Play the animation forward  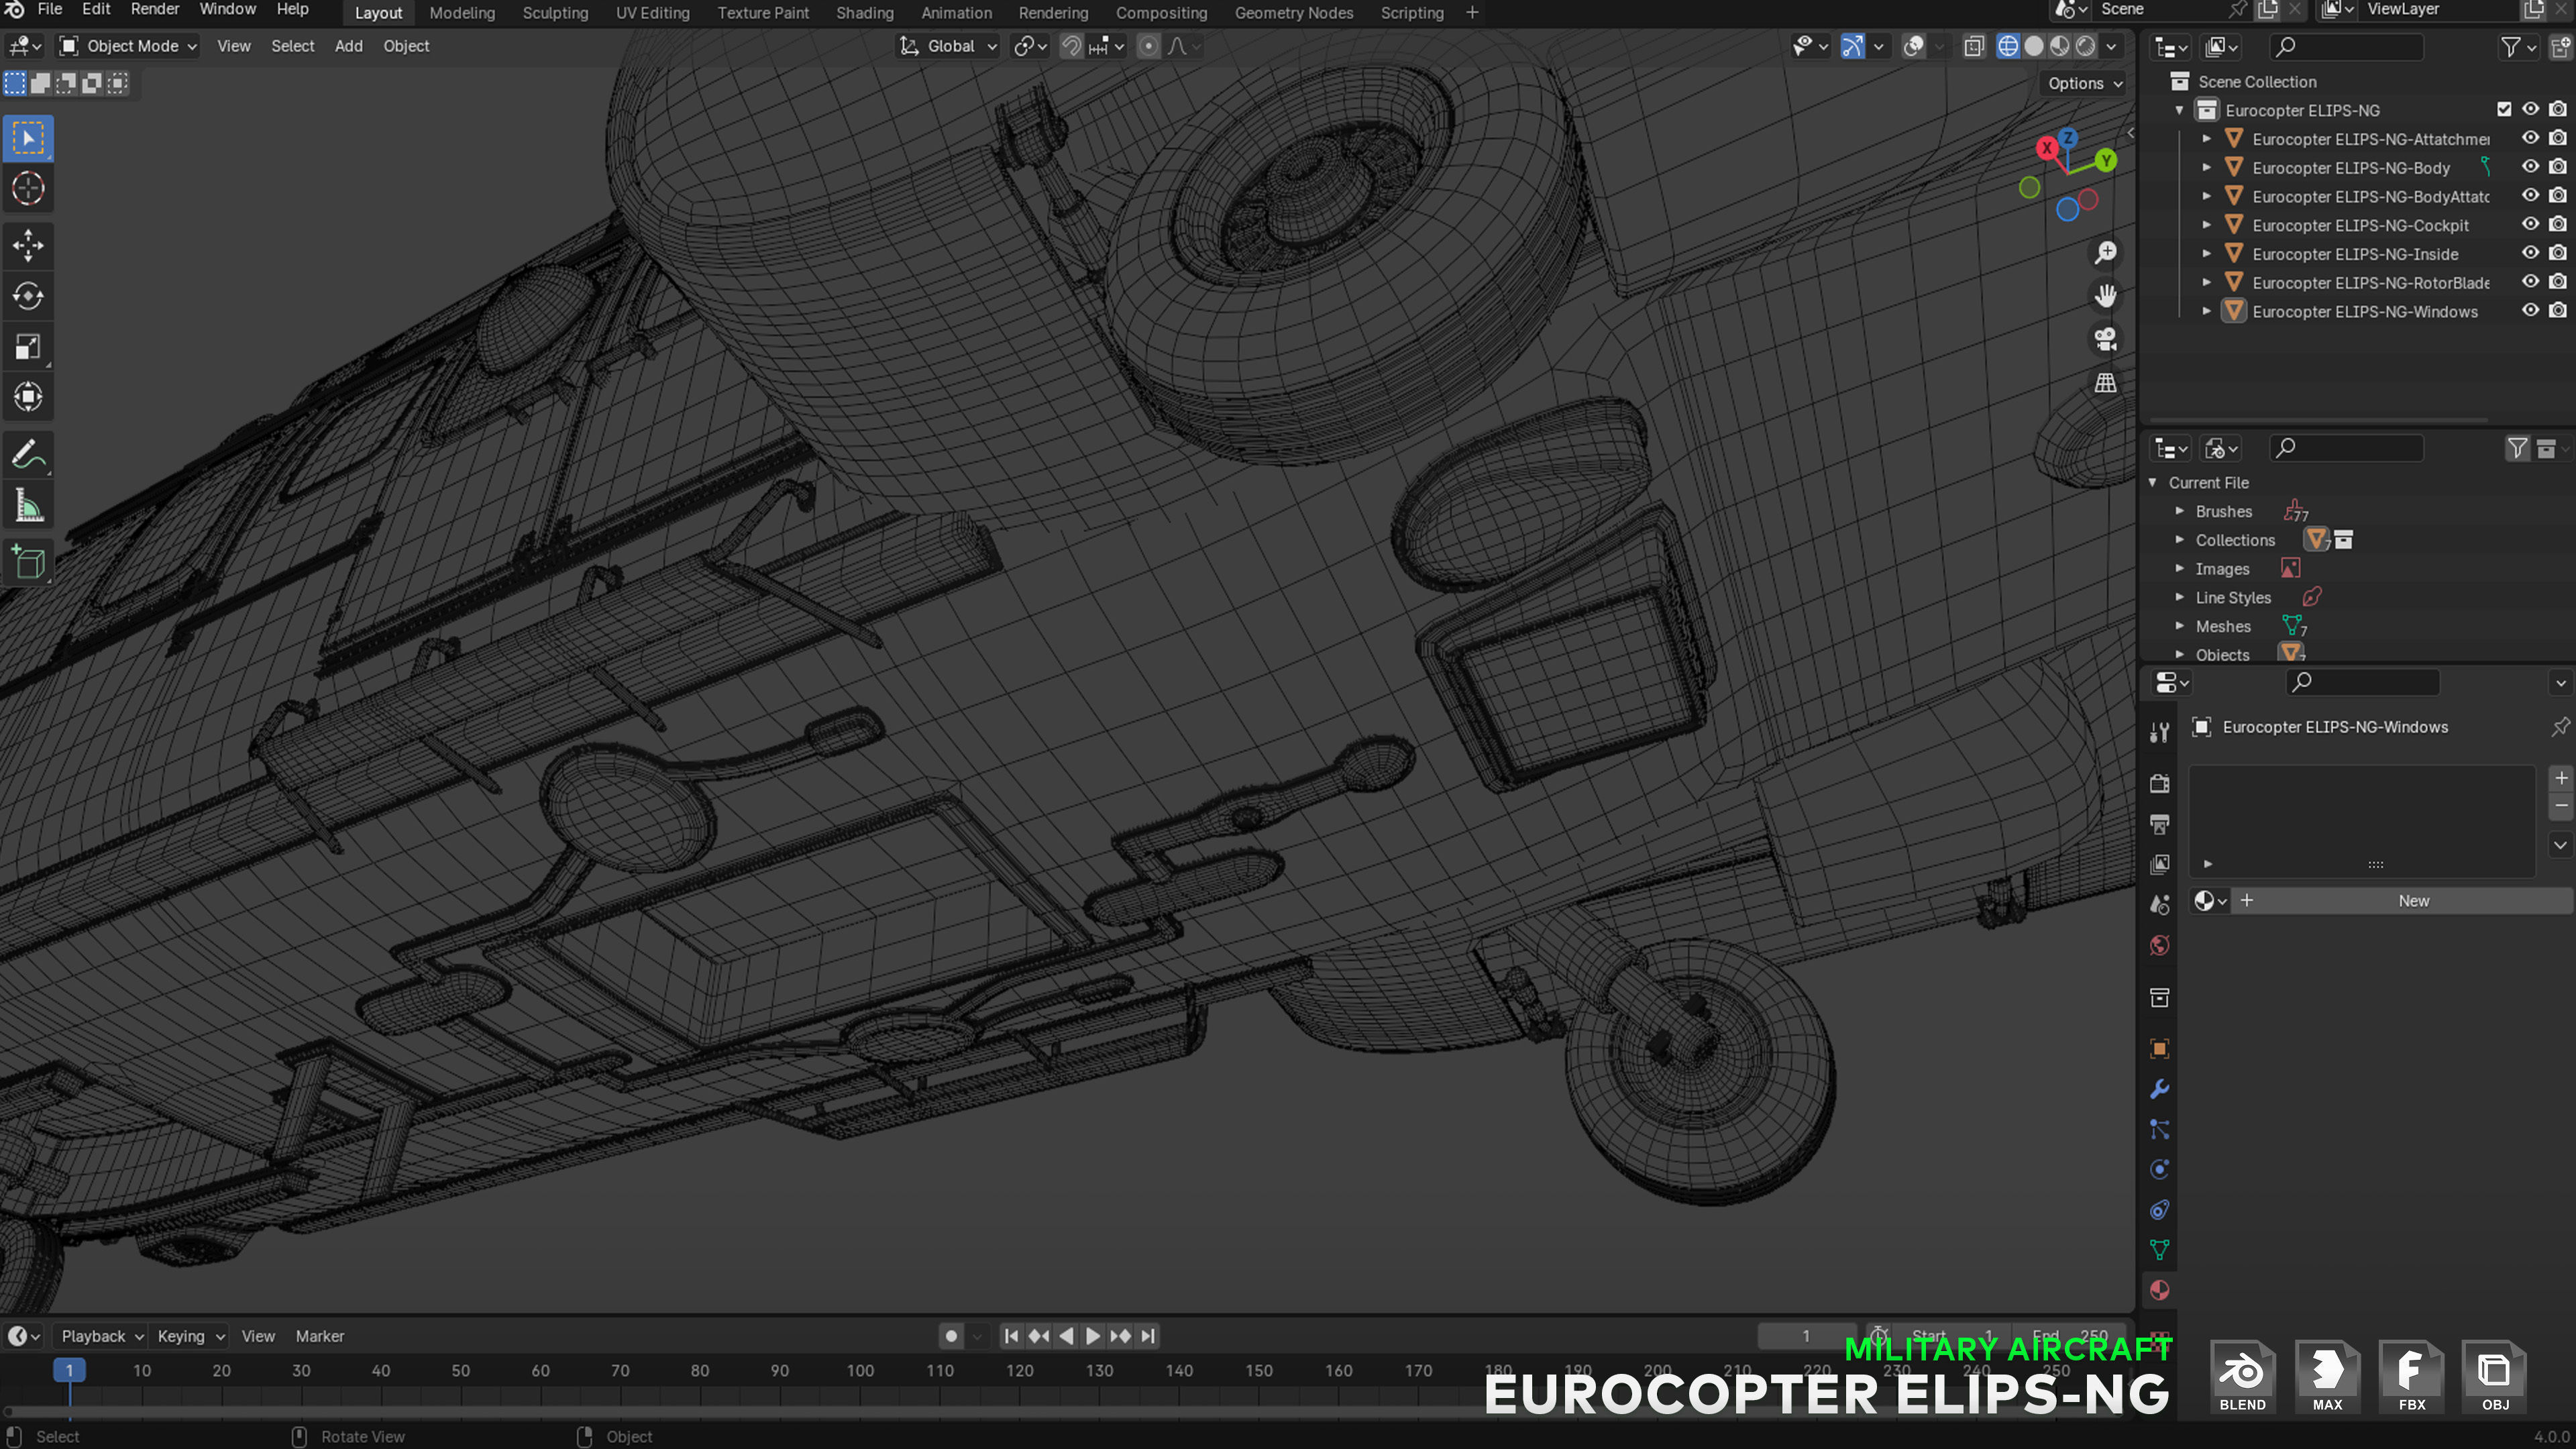click(1093, 1336)
